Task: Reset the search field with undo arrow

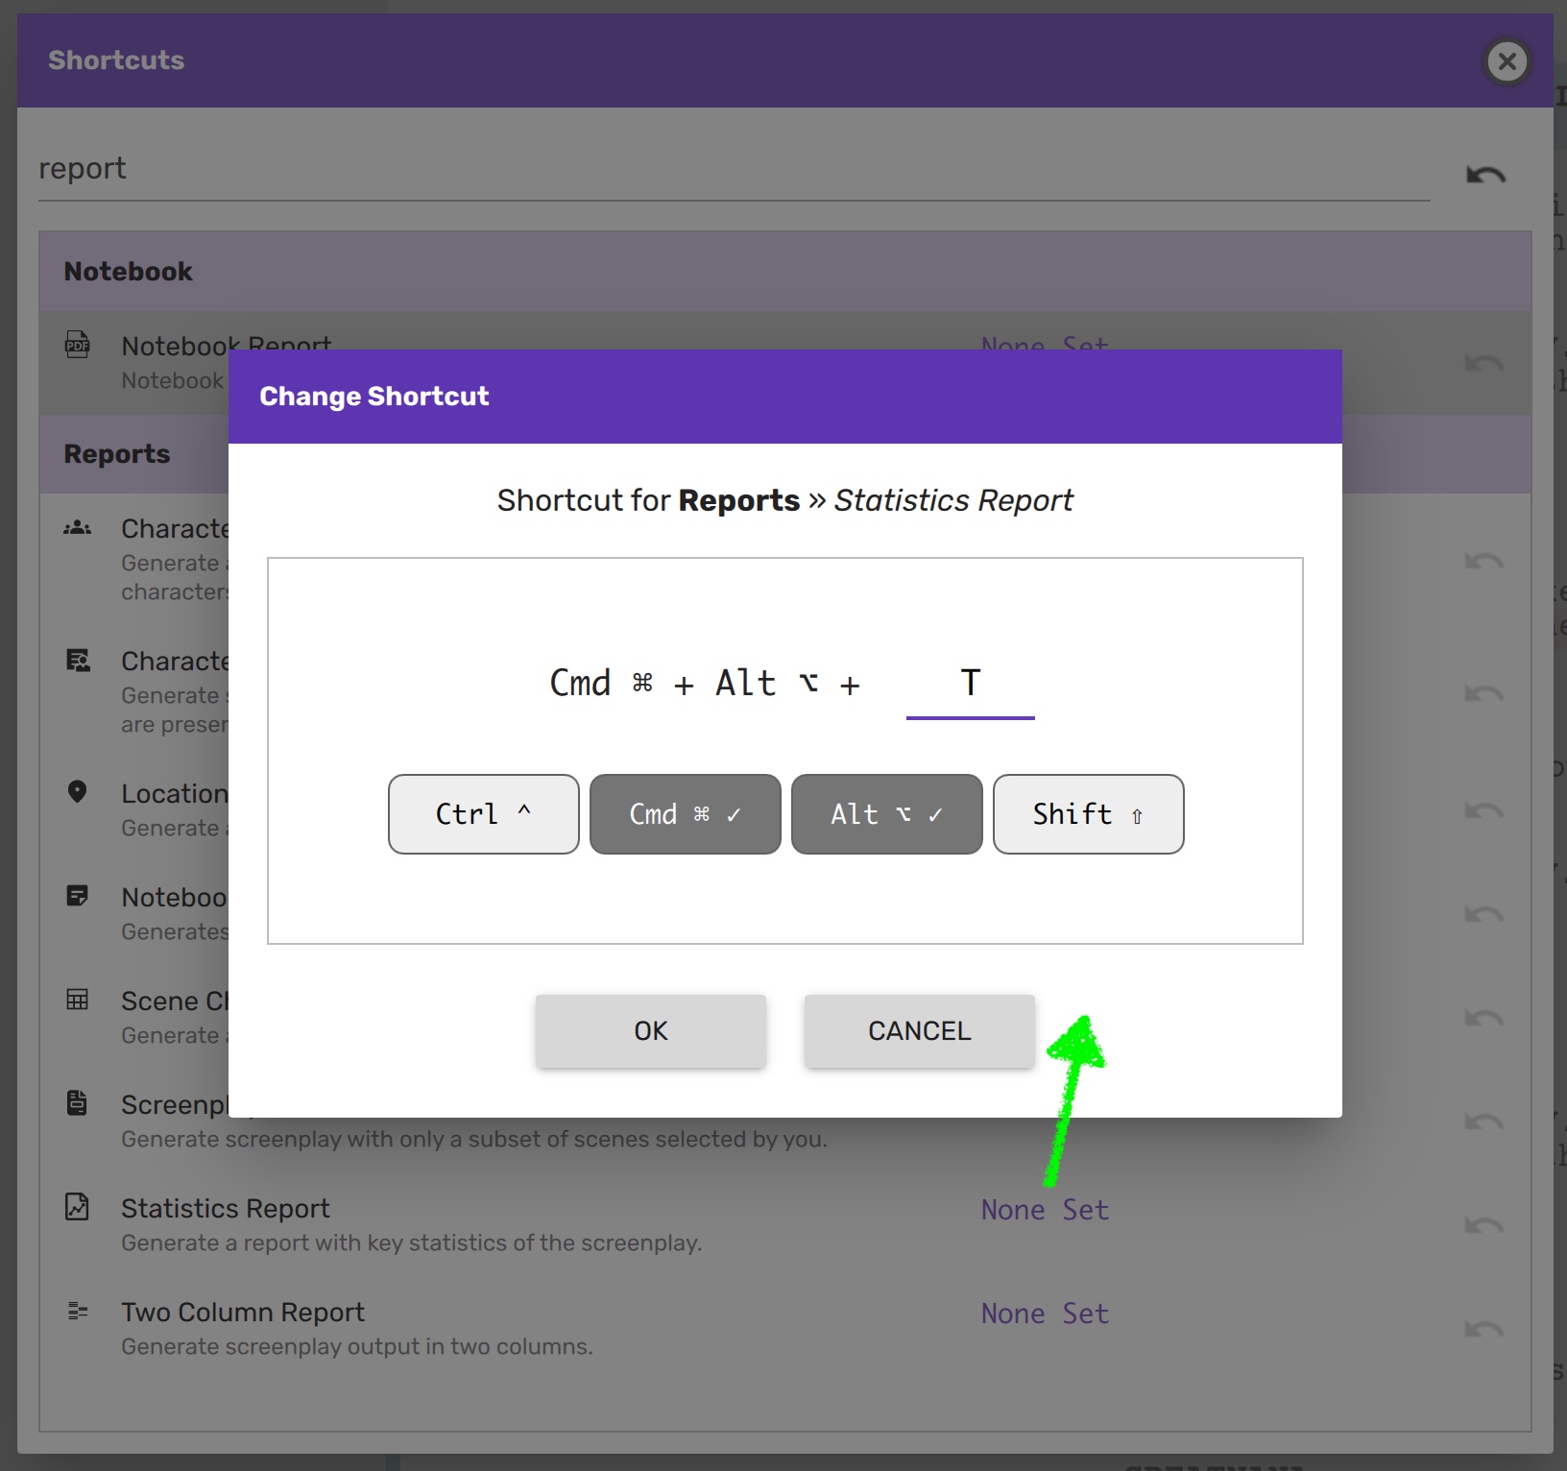Action: (1484, 175)
